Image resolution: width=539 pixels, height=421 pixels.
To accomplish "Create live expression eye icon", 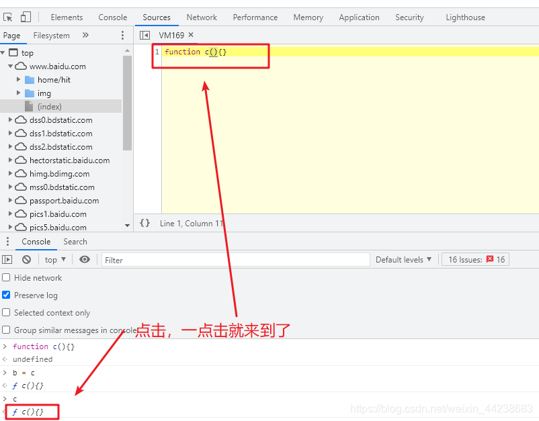I will click(x=85, y=259).
